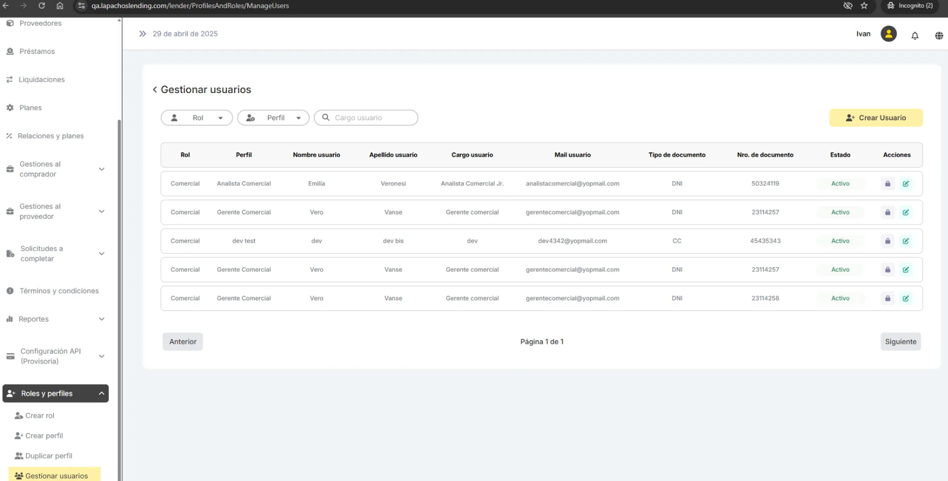Click the Crear Usuario button
The image size is (948, 481).
coord(876,118)
